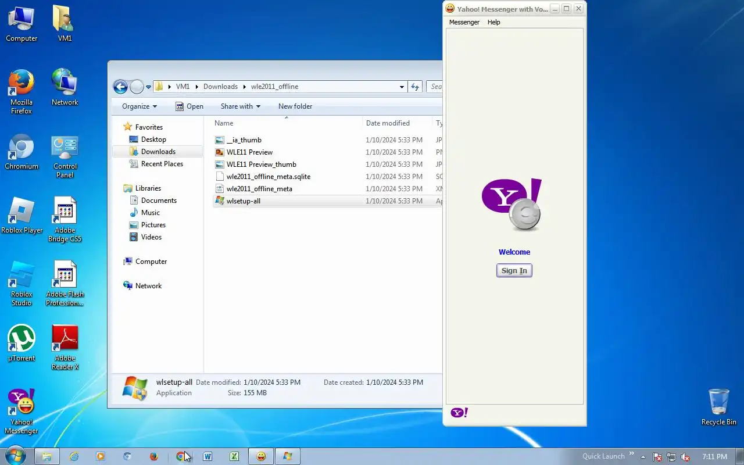The width and height of the screenshot is (744, 465).
Task: Sort files by Date modified column
Action: point(398,123)
